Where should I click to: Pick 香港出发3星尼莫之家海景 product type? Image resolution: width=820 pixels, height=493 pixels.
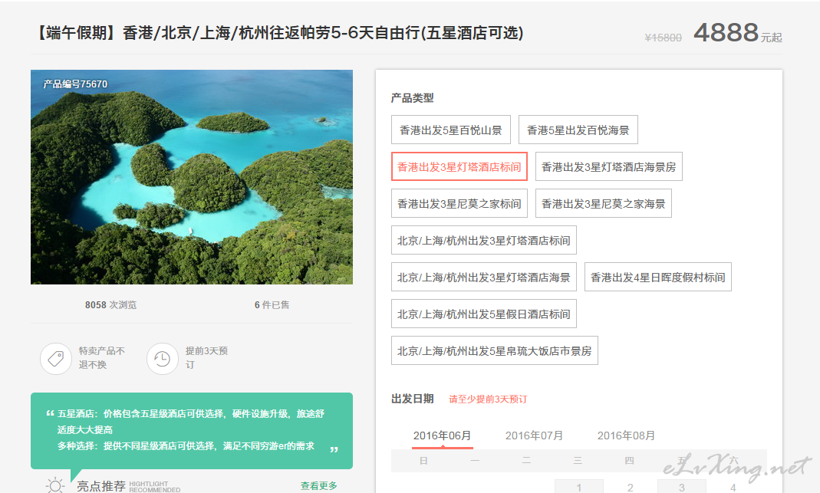click(604, 203)
